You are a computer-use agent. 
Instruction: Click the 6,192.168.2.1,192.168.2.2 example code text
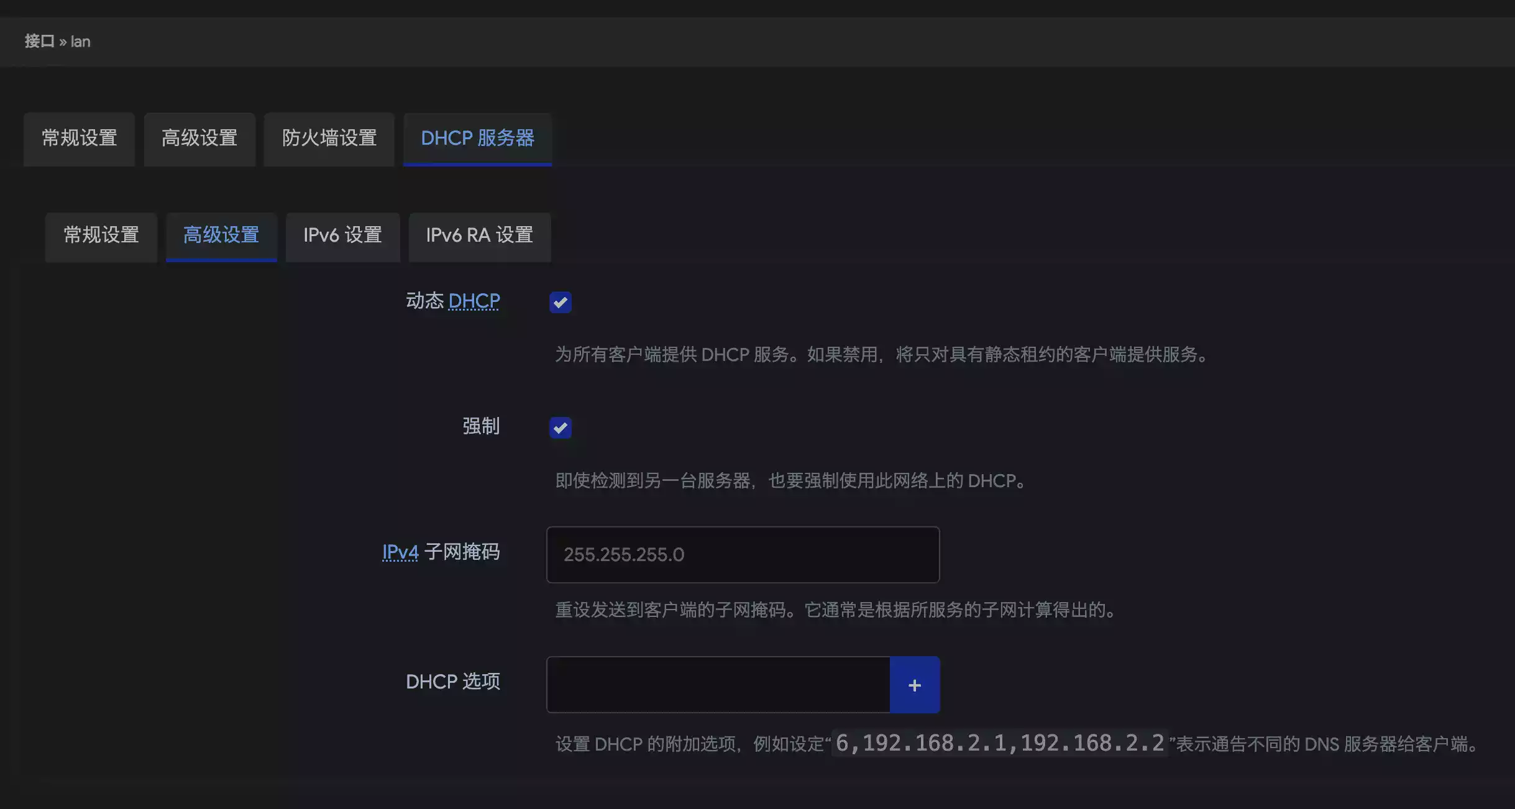click(x=999, y=743)
